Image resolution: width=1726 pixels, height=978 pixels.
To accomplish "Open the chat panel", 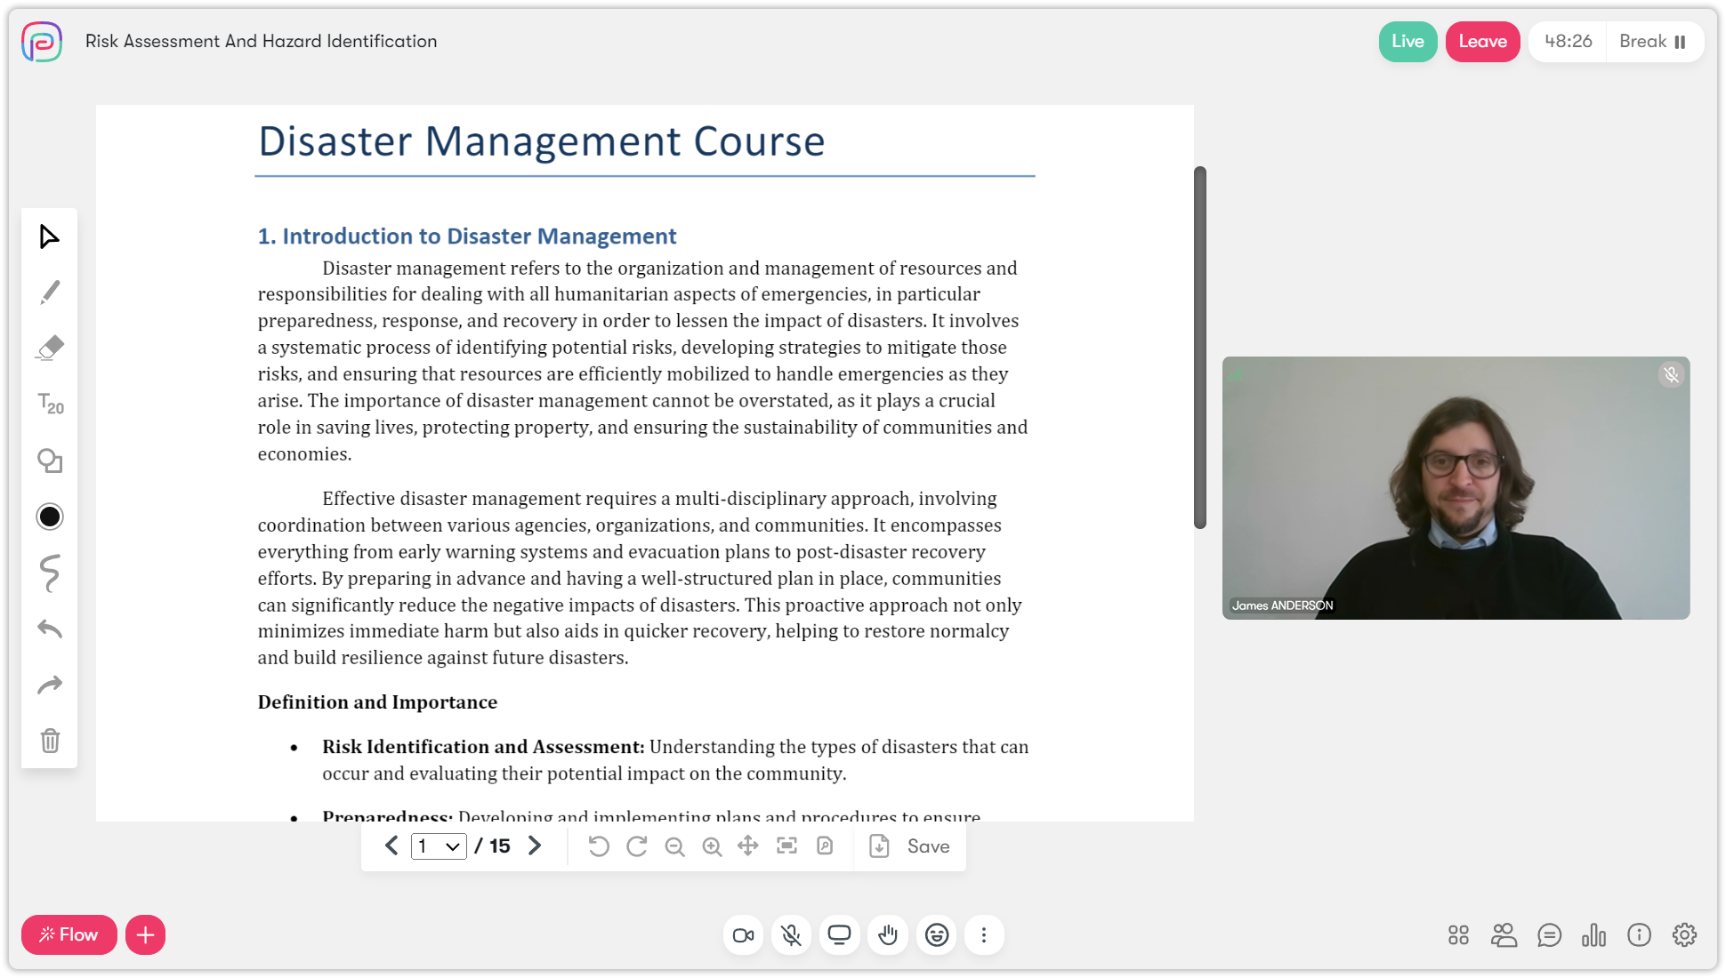I will click(x=1549, y=935).
